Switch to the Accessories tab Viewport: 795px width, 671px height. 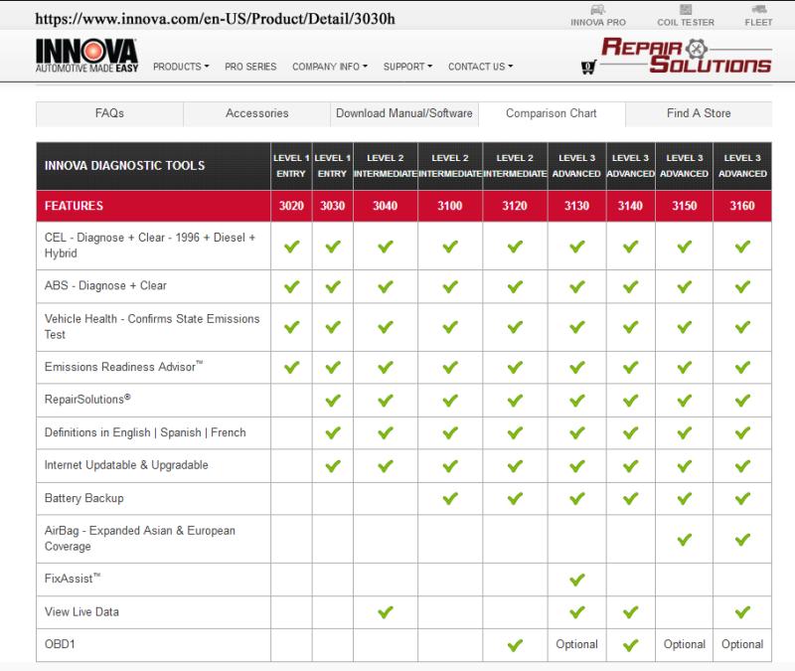point(257,113)
